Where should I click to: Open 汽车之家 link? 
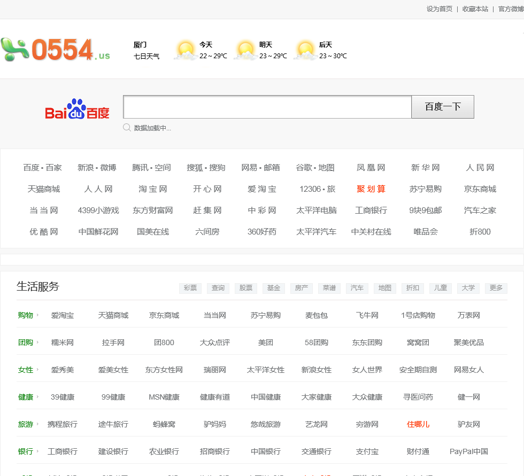[480, 210]
